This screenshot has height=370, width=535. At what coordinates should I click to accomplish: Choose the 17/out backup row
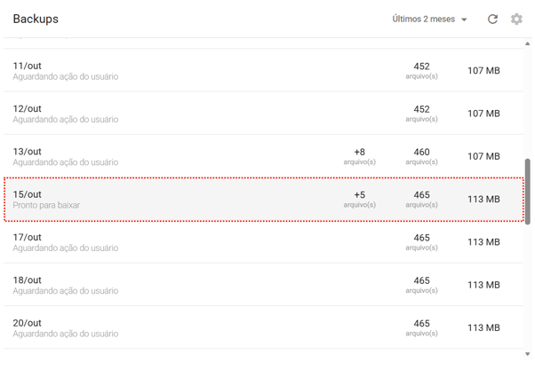point(178,242)
